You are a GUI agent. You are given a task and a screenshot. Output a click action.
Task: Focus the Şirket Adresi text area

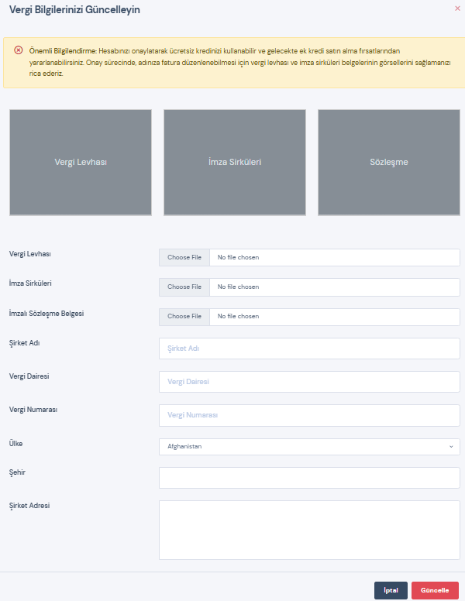(x=309, y=530)
